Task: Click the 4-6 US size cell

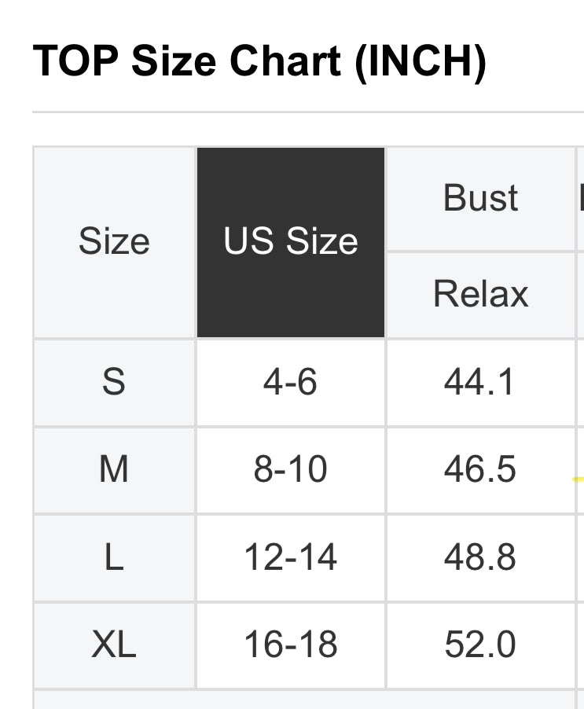Action: 291,383
